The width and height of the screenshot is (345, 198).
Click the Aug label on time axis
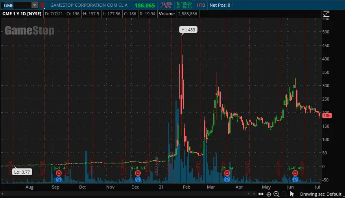(30, 187)
